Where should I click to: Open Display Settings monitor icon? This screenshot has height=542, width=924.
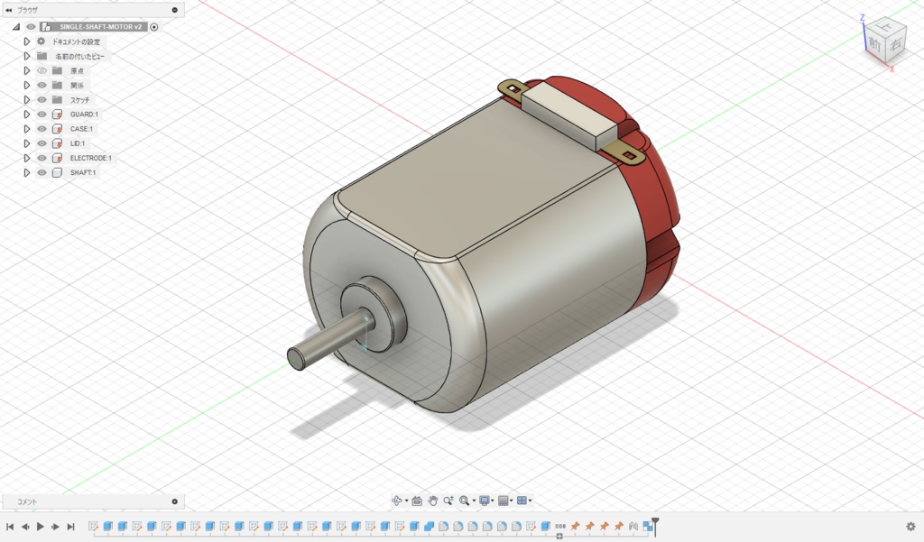(x=485, y=501)
